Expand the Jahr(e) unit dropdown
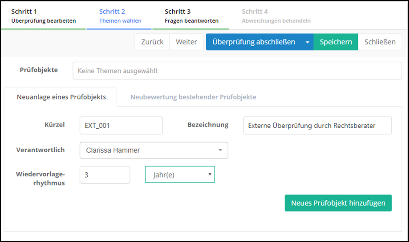 point(180,175)
